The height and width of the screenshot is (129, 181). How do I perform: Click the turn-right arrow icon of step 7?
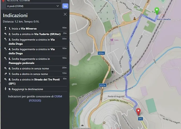(5, 74)
